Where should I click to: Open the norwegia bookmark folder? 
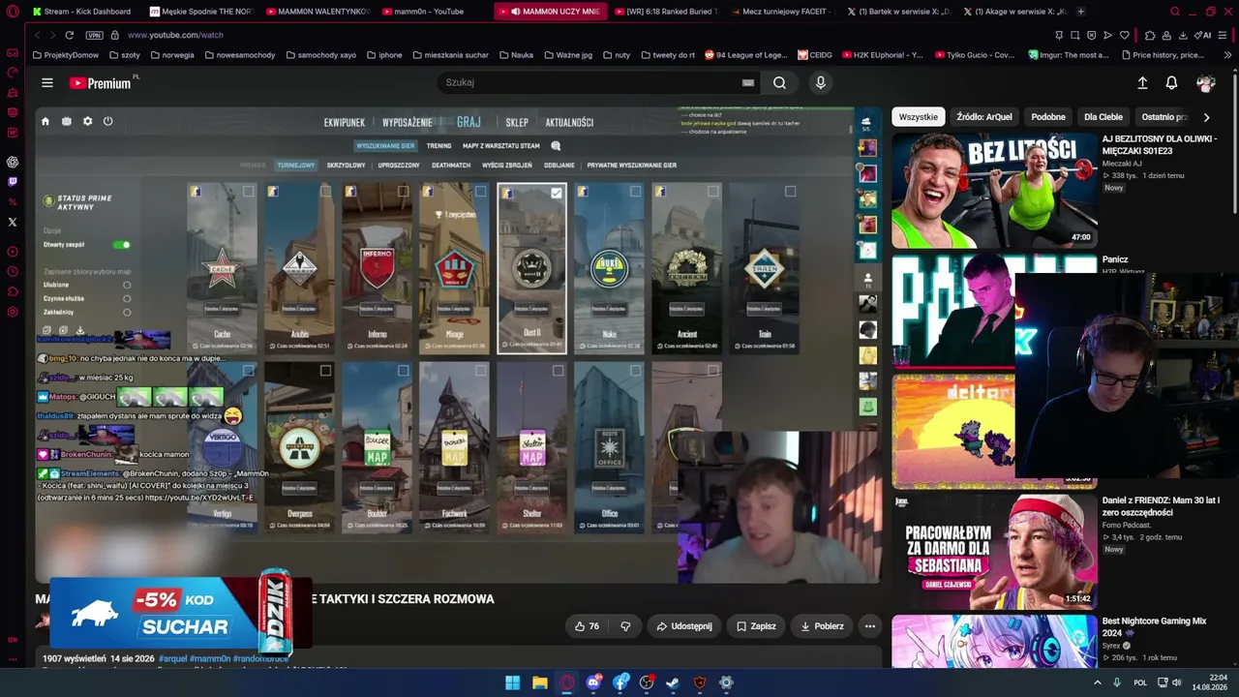171,55
